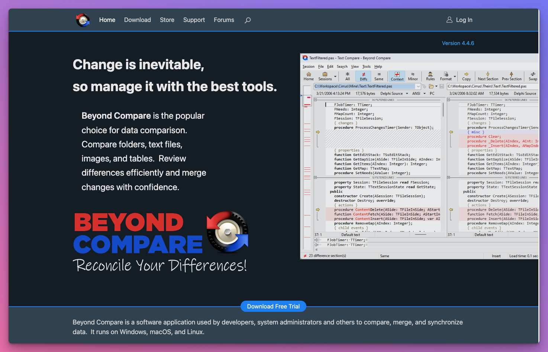This screenshot has width=548, height=352.
Task: Jump to Next Section using the toolbar icon
Action: pyautogui.click(x=488, y=76)
